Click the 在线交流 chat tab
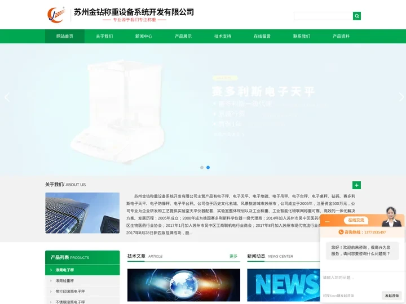This screenshot has height=304, width=406. point(356,220)
